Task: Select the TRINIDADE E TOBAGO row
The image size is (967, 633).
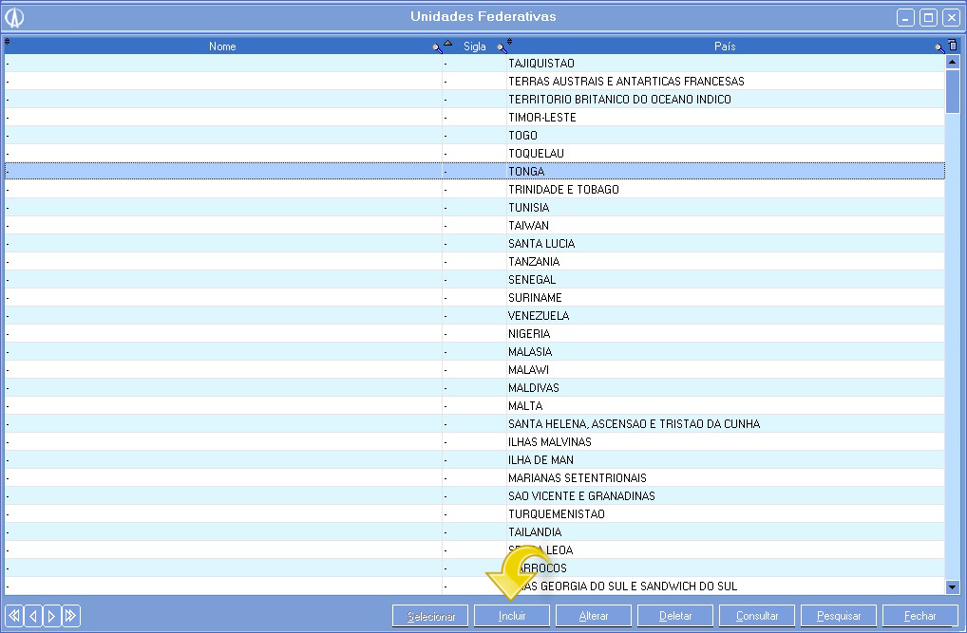Action: click(563, 190)
